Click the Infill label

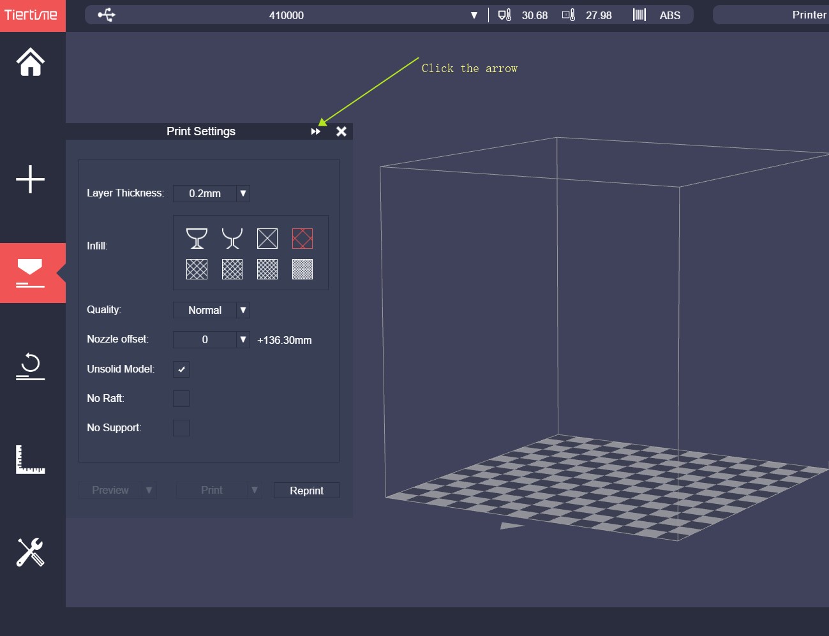tap(98, 246)
